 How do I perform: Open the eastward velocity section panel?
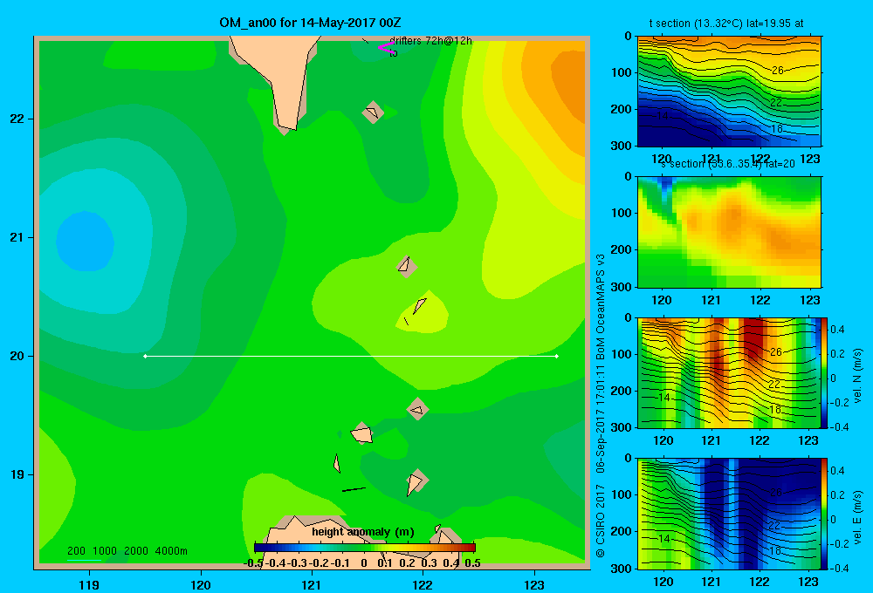[x=729, y=514]
